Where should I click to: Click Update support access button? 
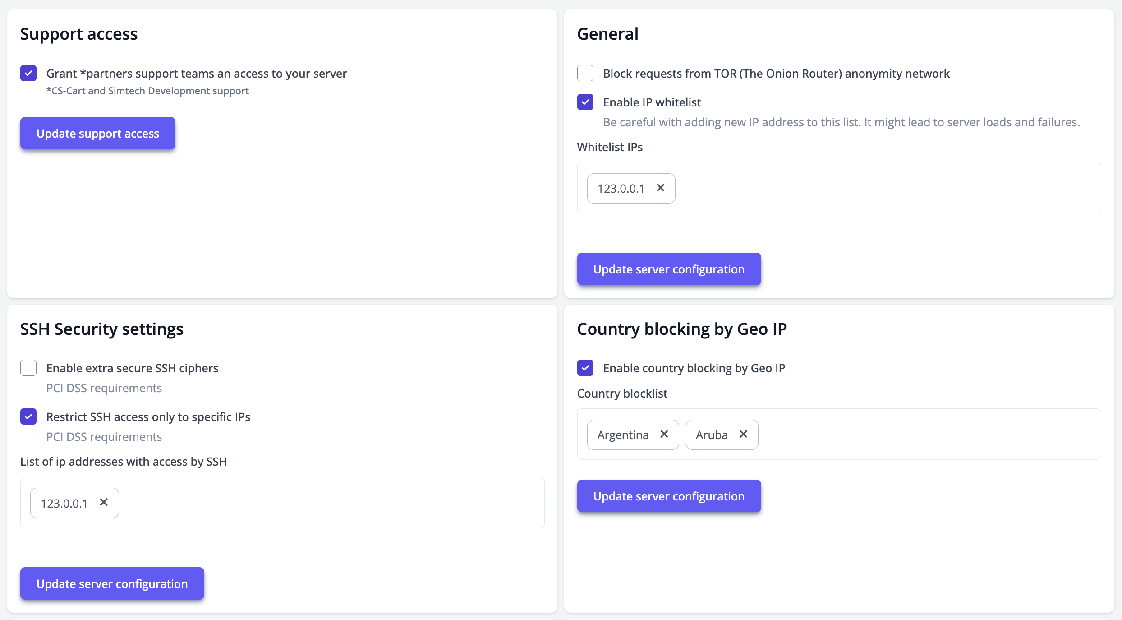[98, 133]
